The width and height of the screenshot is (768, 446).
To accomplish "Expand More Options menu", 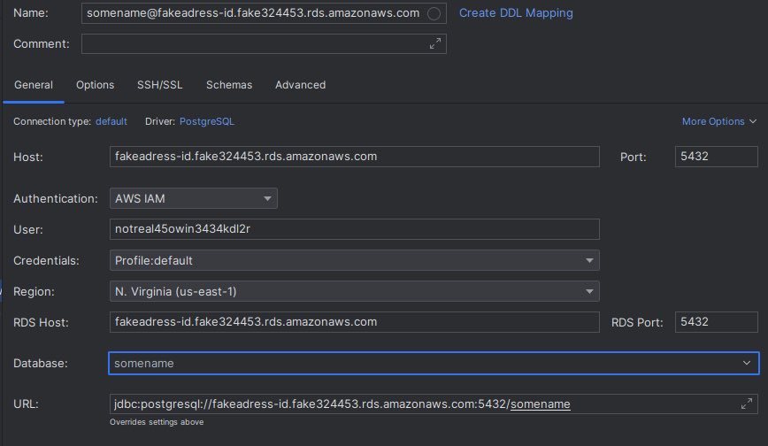I will [x=719, y=121].
